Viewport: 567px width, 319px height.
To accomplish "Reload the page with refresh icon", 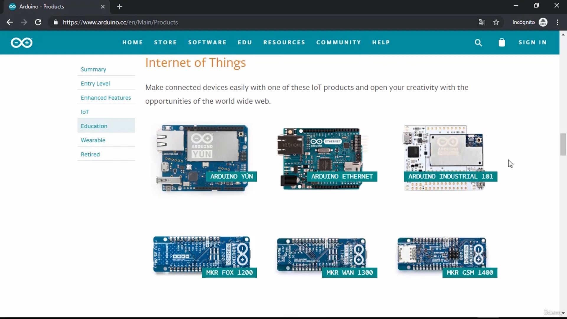I will coord(38,22).
